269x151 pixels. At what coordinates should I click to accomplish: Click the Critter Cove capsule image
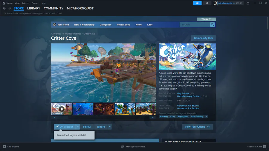click(x=187, y=56)
